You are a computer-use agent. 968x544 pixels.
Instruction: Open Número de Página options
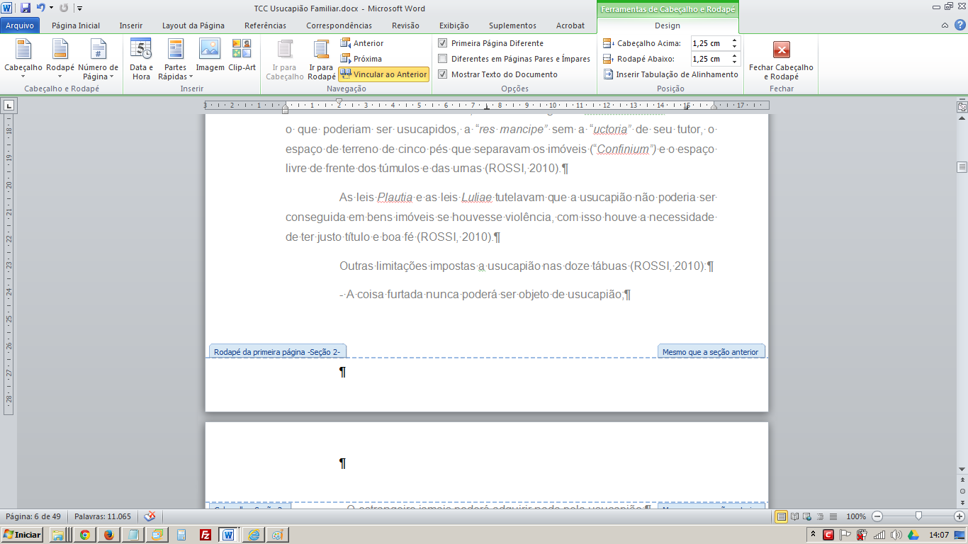[x=98, y=59]
